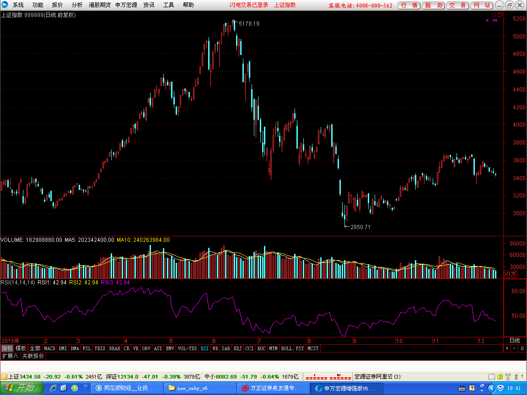Click the blue shield security tray icon
This screenshot has width=527, height=395.
[x=500, y=388]
